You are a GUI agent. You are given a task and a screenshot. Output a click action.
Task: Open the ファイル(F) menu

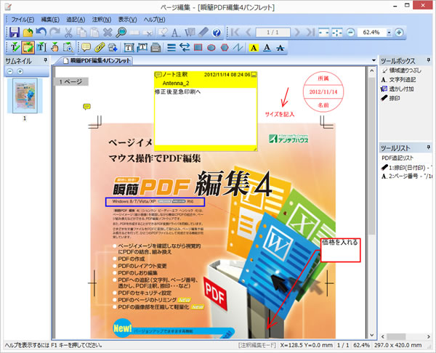pyautogui.click(x=23, y=20)
